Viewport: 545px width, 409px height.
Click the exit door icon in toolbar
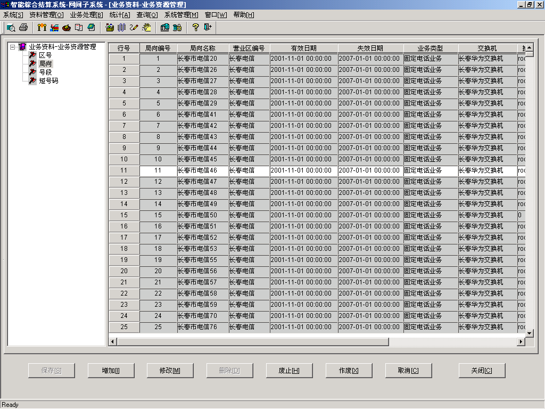(x=208, y=27)
